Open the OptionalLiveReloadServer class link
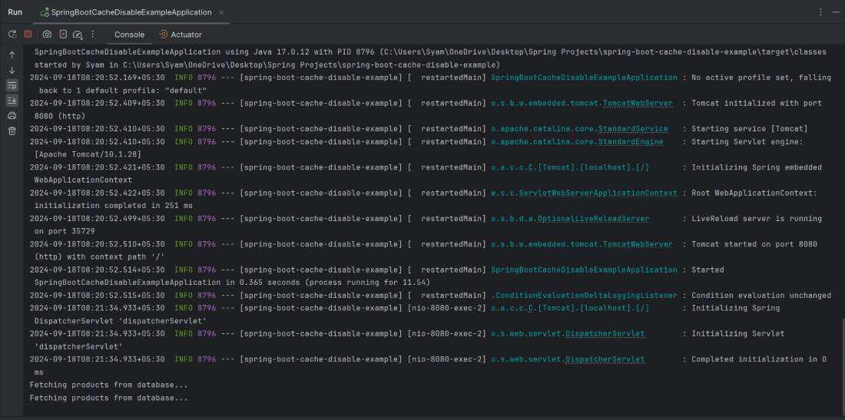Image resolution: width=845 pixels, height=420 pixels. tap(593, 219)
